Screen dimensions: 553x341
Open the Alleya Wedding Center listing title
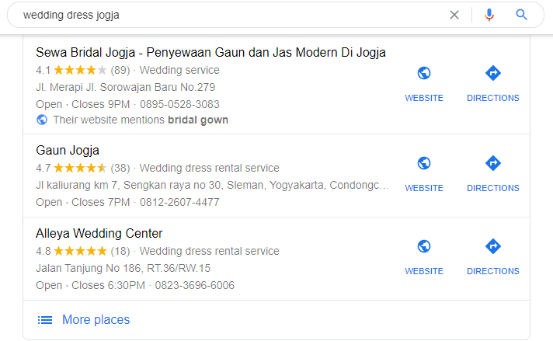(x=99, y=234)
